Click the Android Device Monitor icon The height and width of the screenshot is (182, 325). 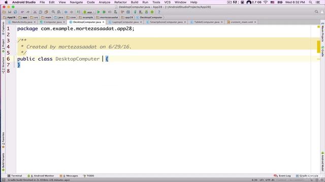click(x=152, y=12)
